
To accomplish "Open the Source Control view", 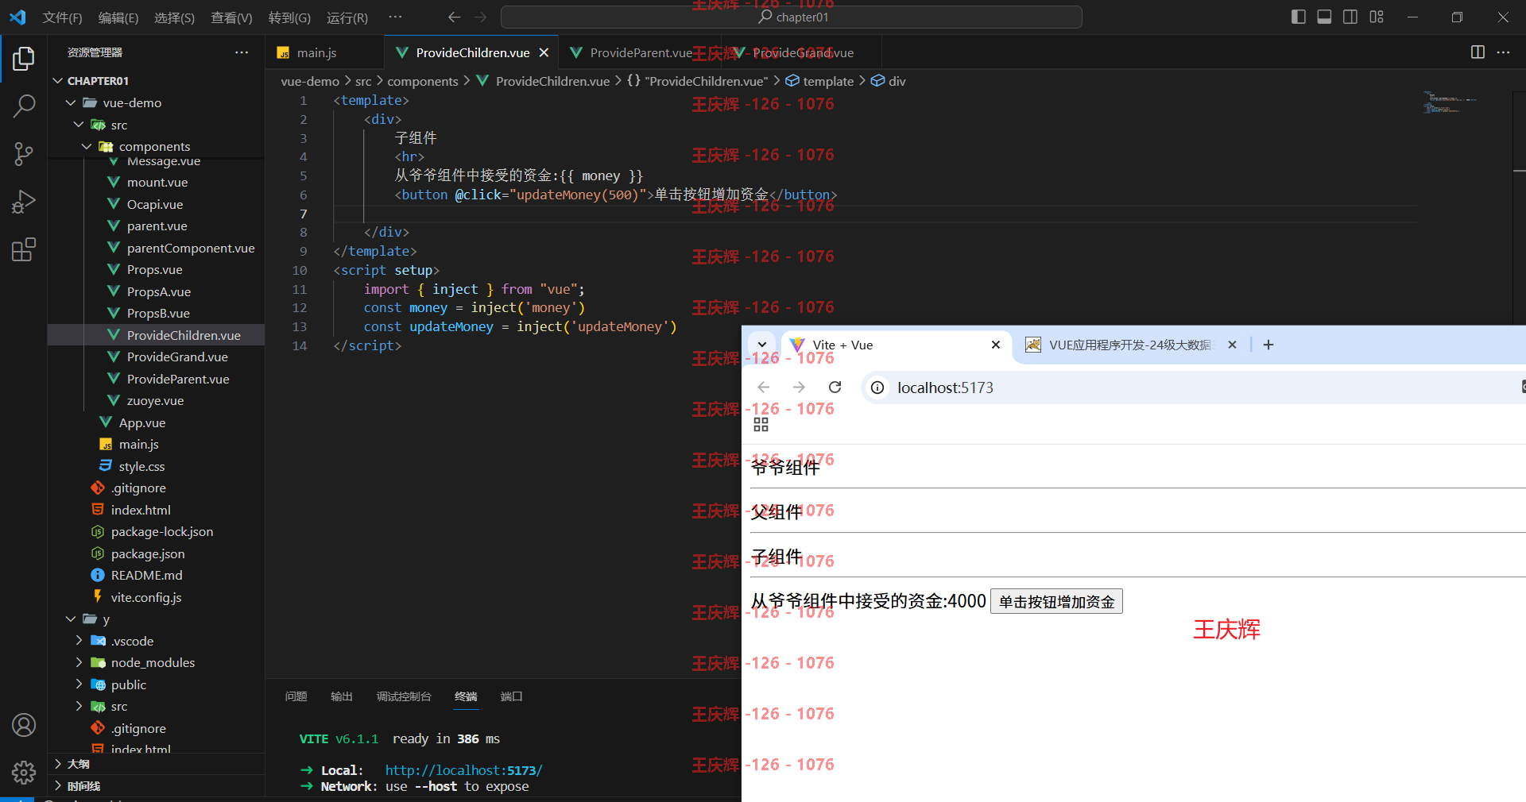I will (x=24, y=154).
